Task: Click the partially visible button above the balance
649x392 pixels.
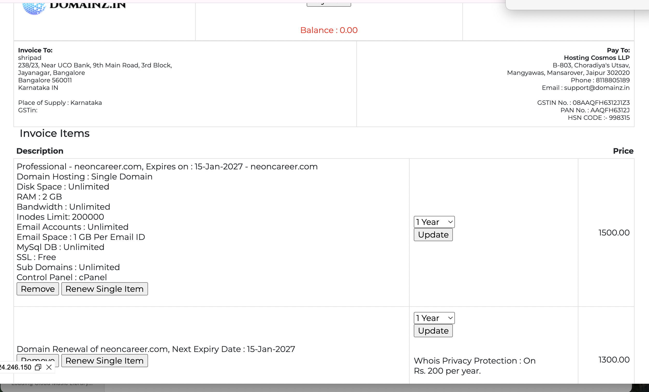Action: point(329,4)
